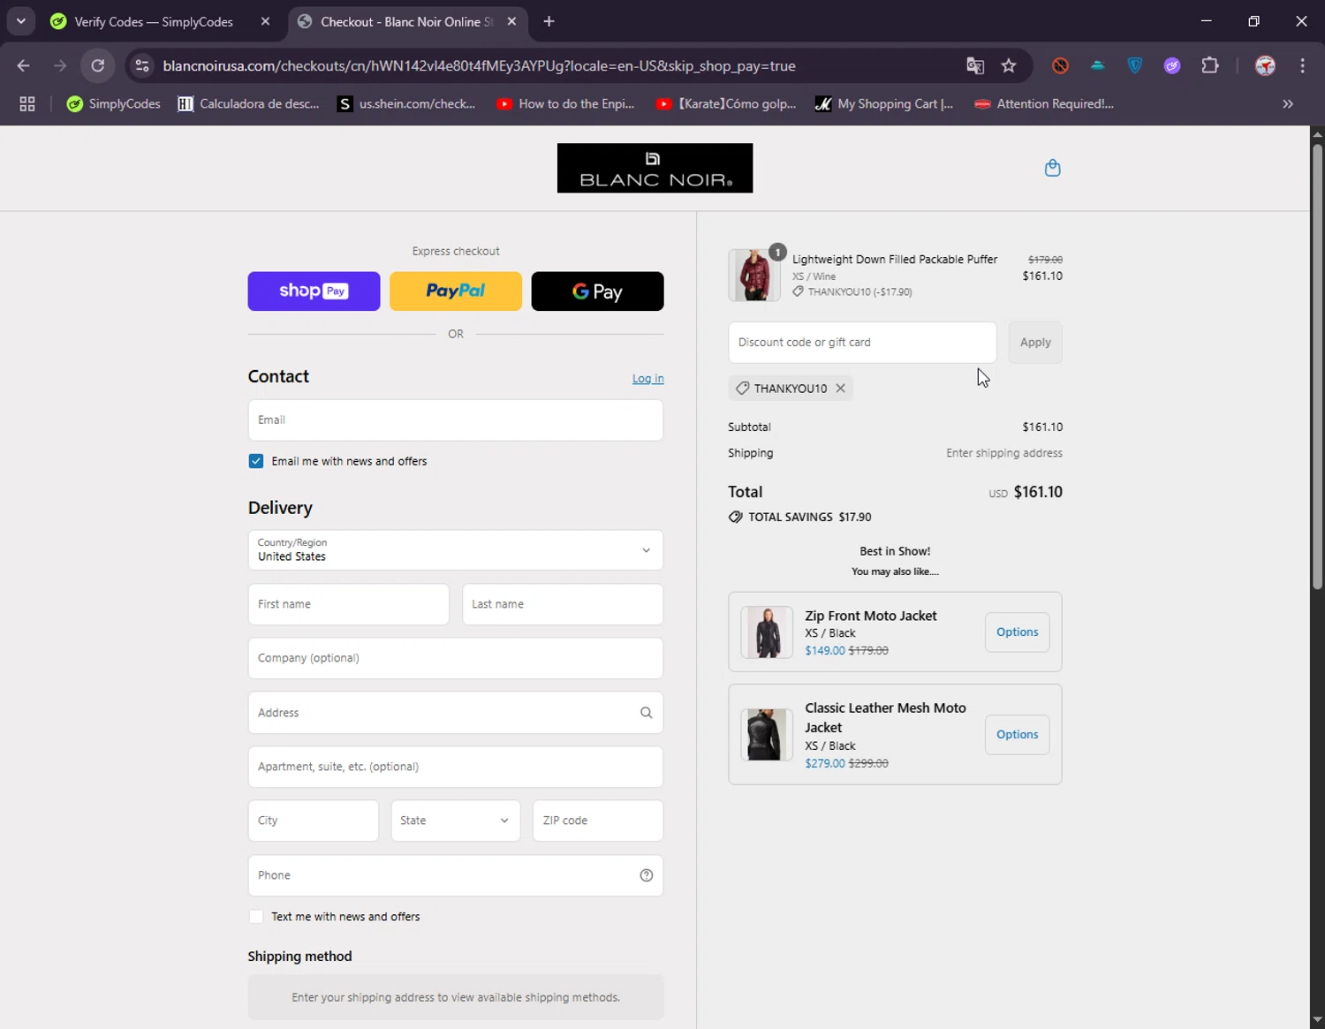The image size is (1325, 1029).
Task: Click the purple round extension icon
Action: pos(1172,65)
